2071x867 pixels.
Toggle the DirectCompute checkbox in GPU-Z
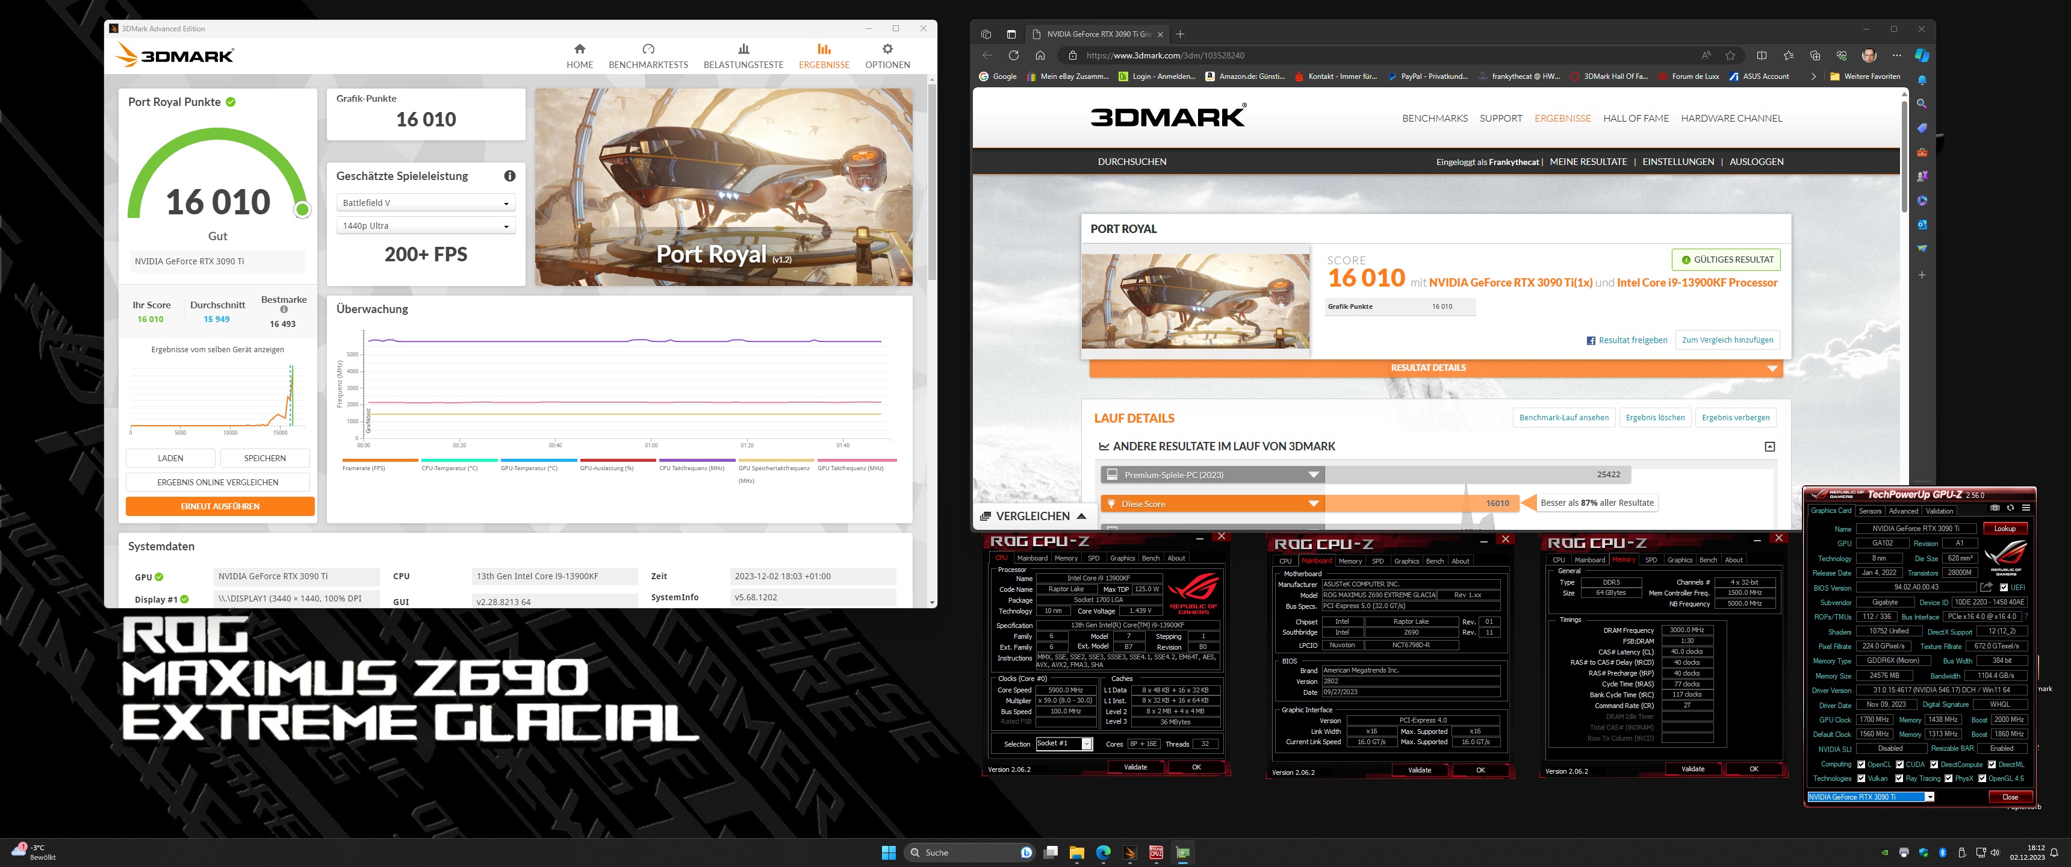click(1934, 765)
